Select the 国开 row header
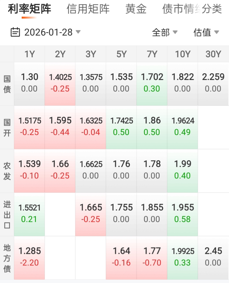Image resolution: width=229 pixels, height=283 pixels. [7, 127]
